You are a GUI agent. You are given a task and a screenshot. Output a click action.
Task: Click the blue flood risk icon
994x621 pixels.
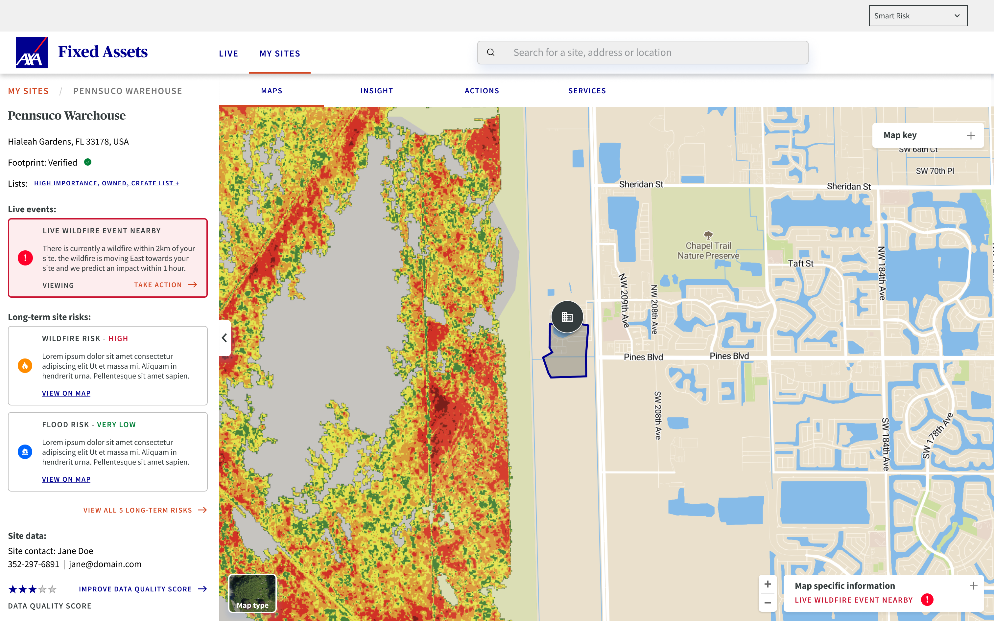25,452
